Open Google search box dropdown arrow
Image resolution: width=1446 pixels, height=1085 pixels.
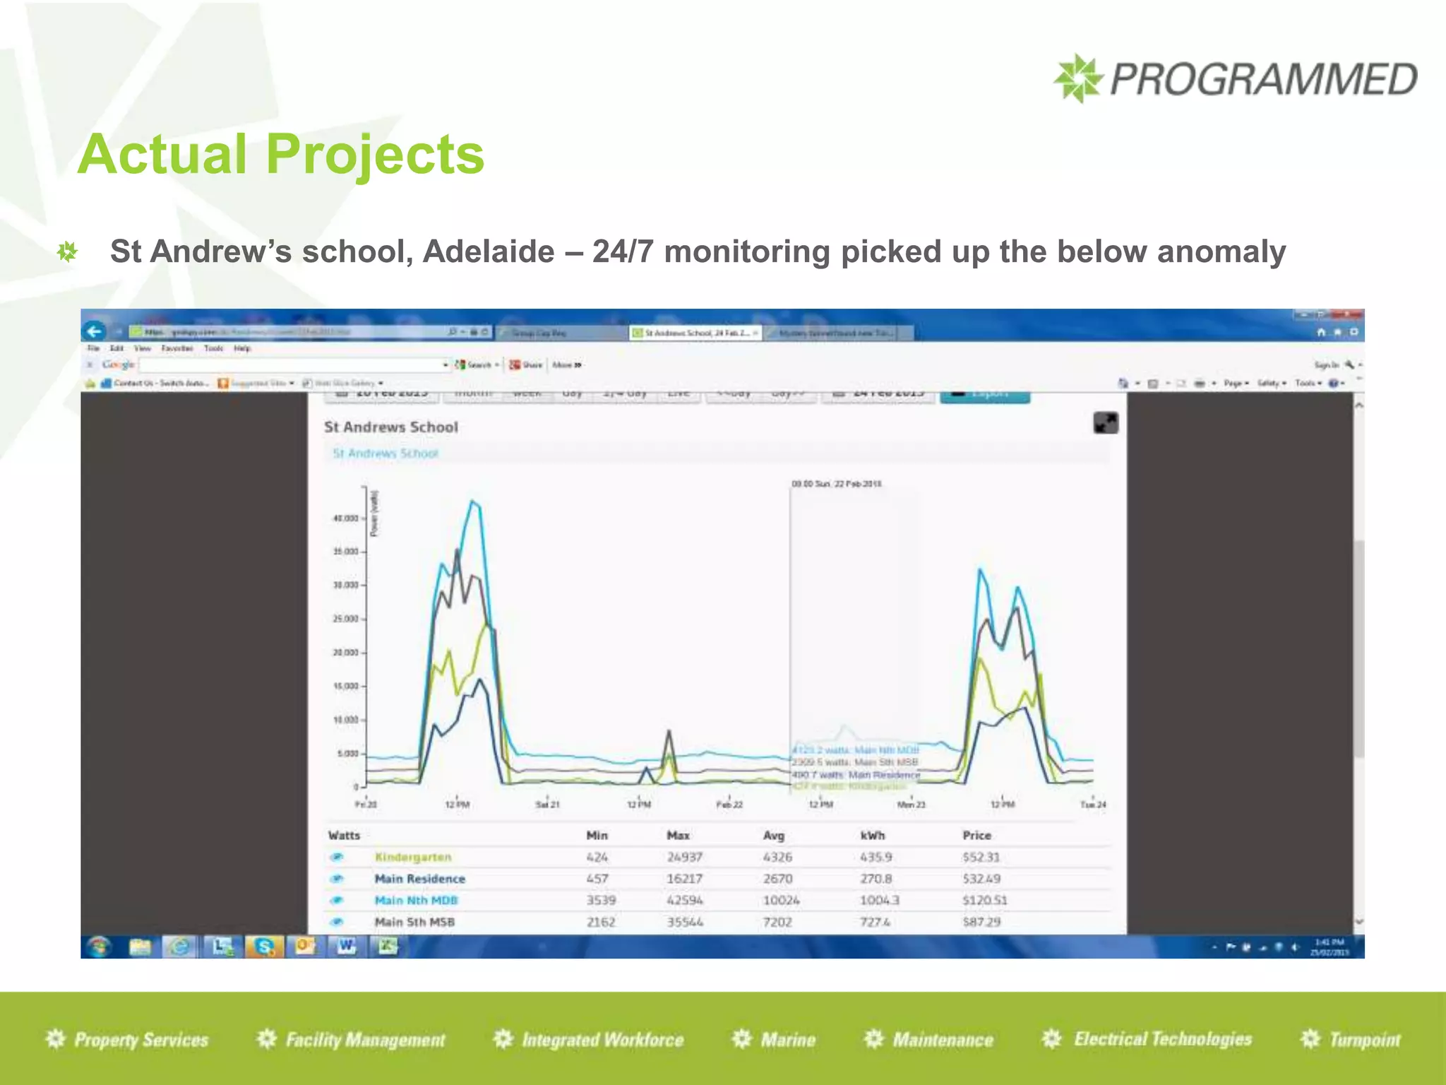click(x=446, y=365)
